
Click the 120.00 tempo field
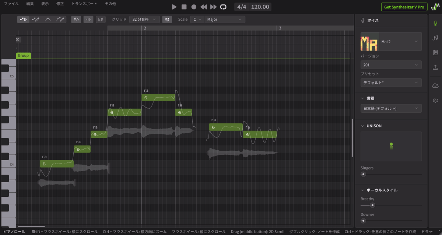(260, 7)
